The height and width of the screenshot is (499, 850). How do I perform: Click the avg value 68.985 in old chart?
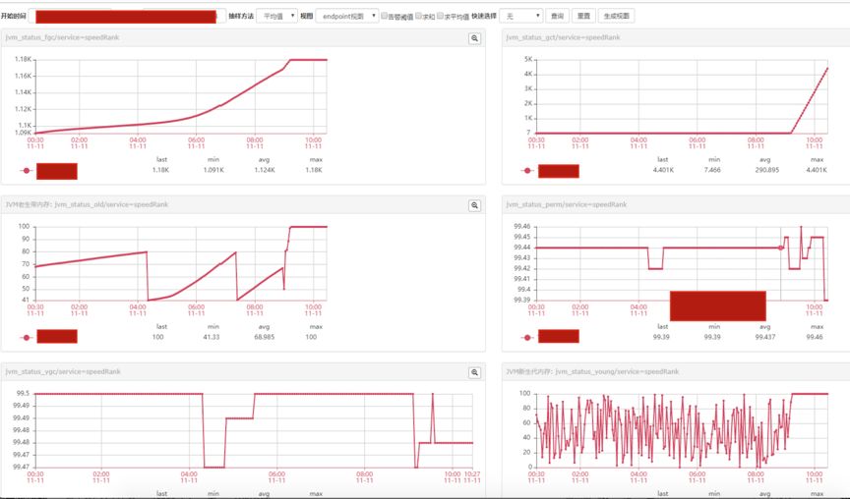pos(264,337)
